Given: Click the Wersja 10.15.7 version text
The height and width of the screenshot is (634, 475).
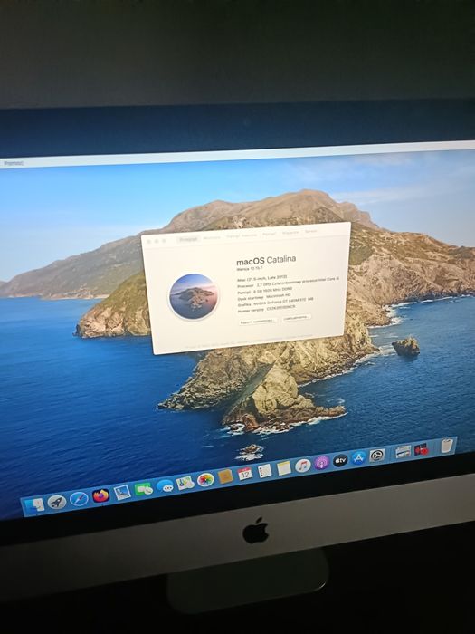Looking at the screenshot, I should tap(250, 268).
